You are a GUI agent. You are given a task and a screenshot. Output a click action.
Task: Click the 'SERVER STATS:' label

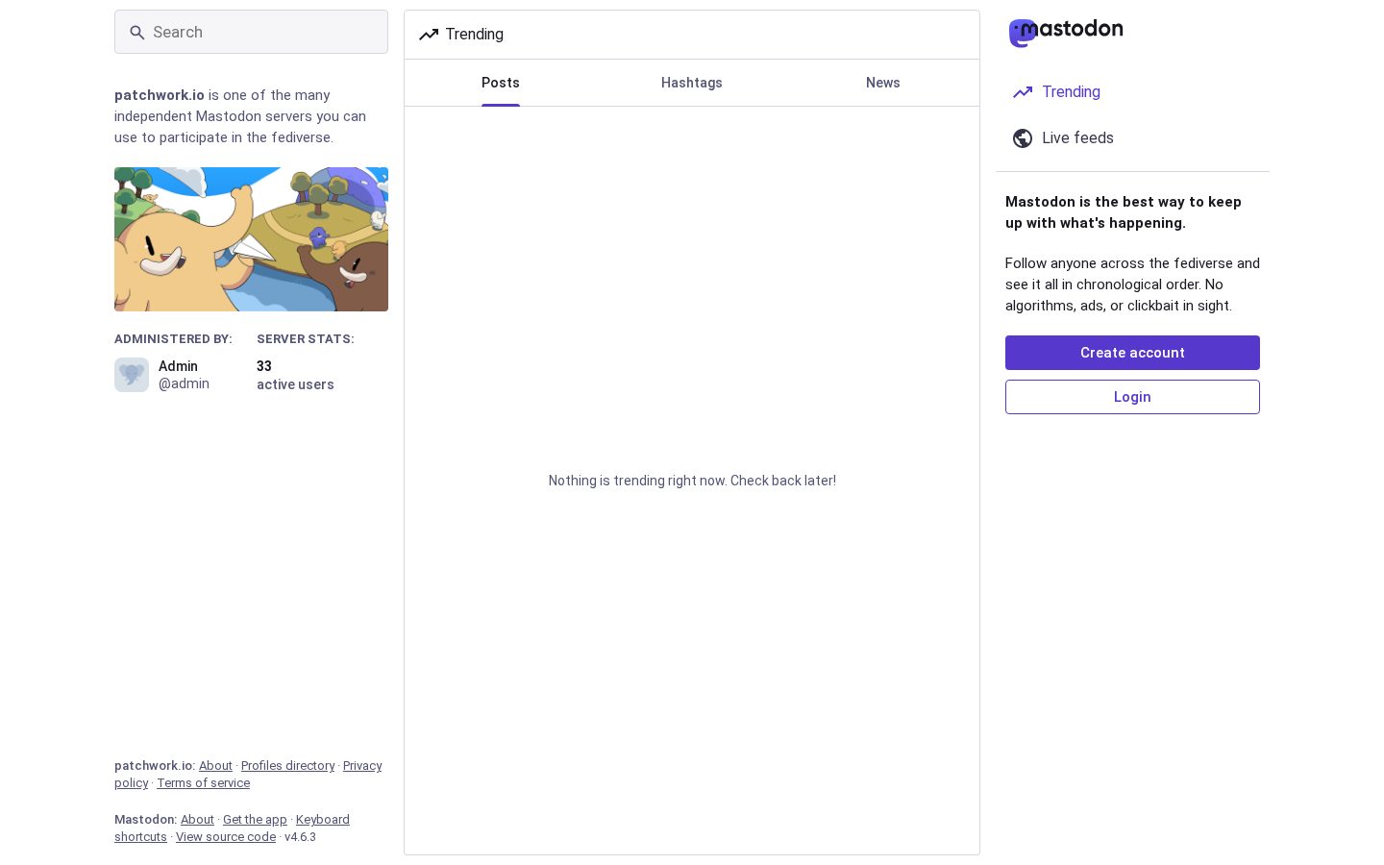click(x=306, y=339)
